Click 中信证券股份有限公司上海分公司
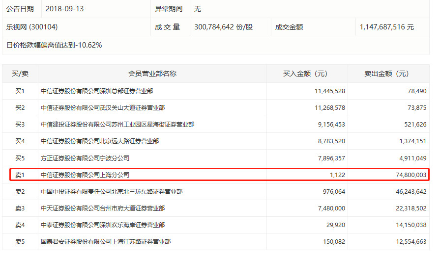This screenshot has height=258, width=440. pos(85,175)
